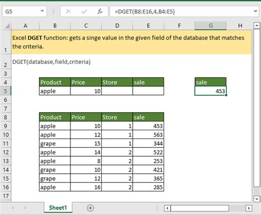Select column F header
The height and width of the screenshot is (215, 261).
(x=180, y=26)
